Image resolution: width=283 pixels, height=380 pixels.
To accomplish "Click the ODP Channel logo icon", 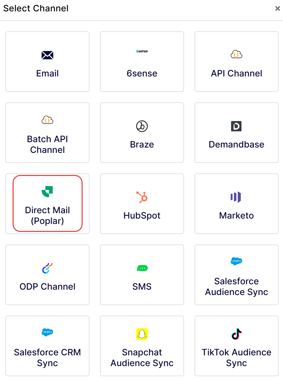I will point(47,268).
